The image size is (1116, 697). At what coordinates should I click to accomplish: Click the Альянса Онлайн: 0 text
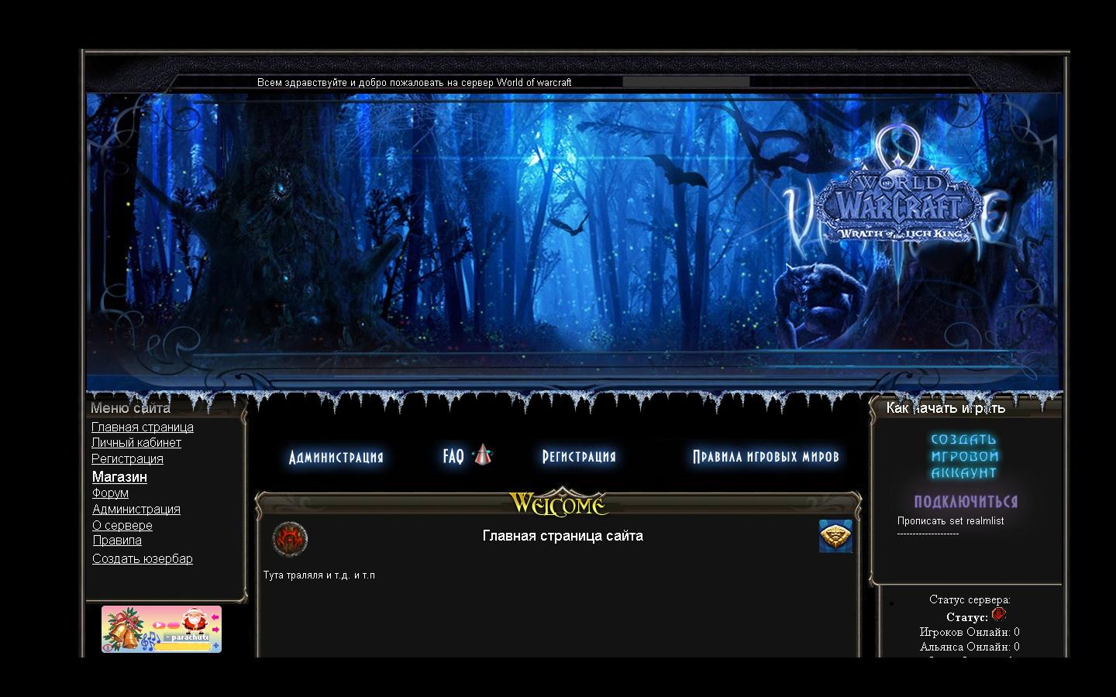pos(970,647)
